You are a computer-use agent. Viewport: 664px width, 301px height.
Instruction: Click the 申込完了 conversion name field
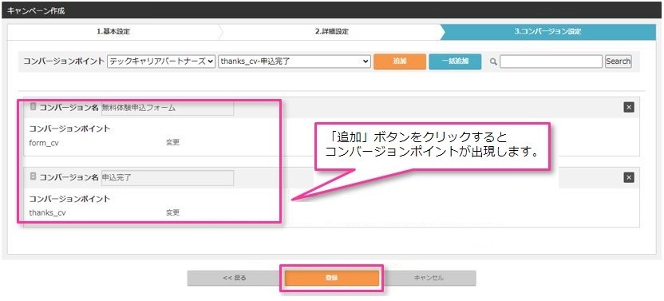pos(168,177)
